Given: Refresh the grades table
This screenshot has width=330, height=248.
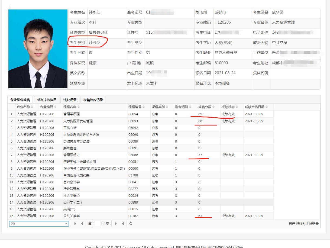Looking at the screenshot, I should point(131,224).
